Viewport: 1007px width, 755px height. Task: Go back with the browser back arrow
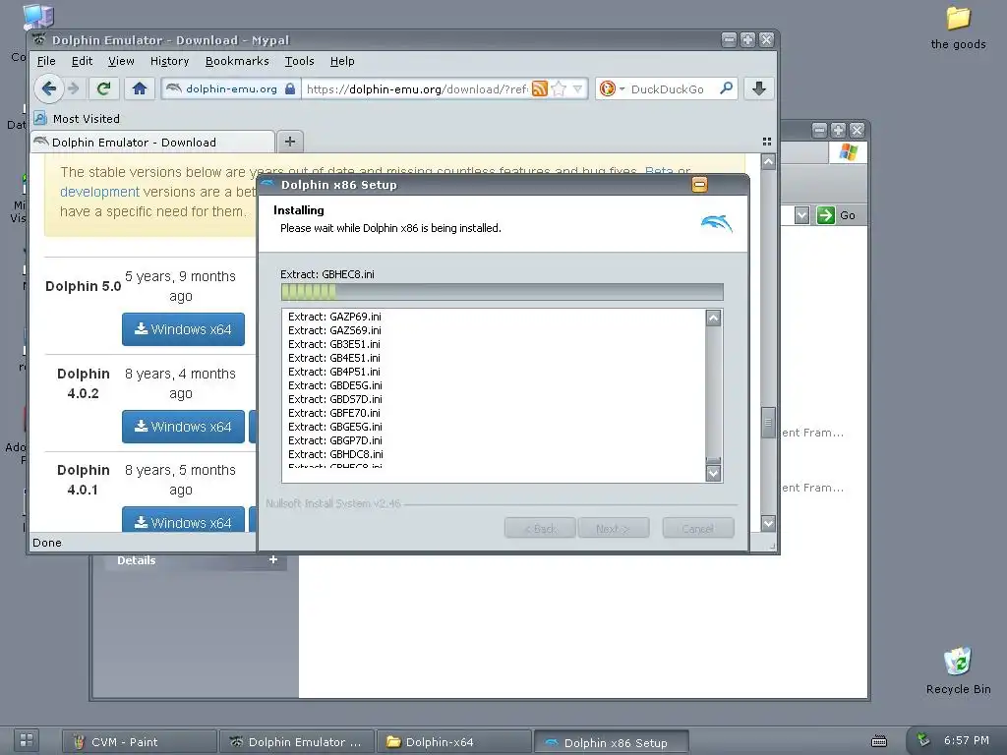coord(49,88)
